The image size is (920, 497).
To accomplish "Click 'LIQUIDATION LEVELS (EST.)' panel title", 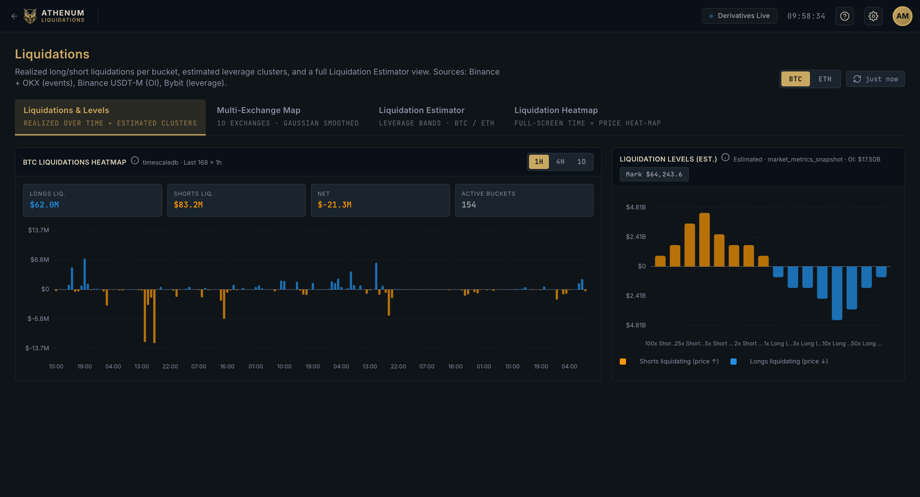I will tap(668, 159).
